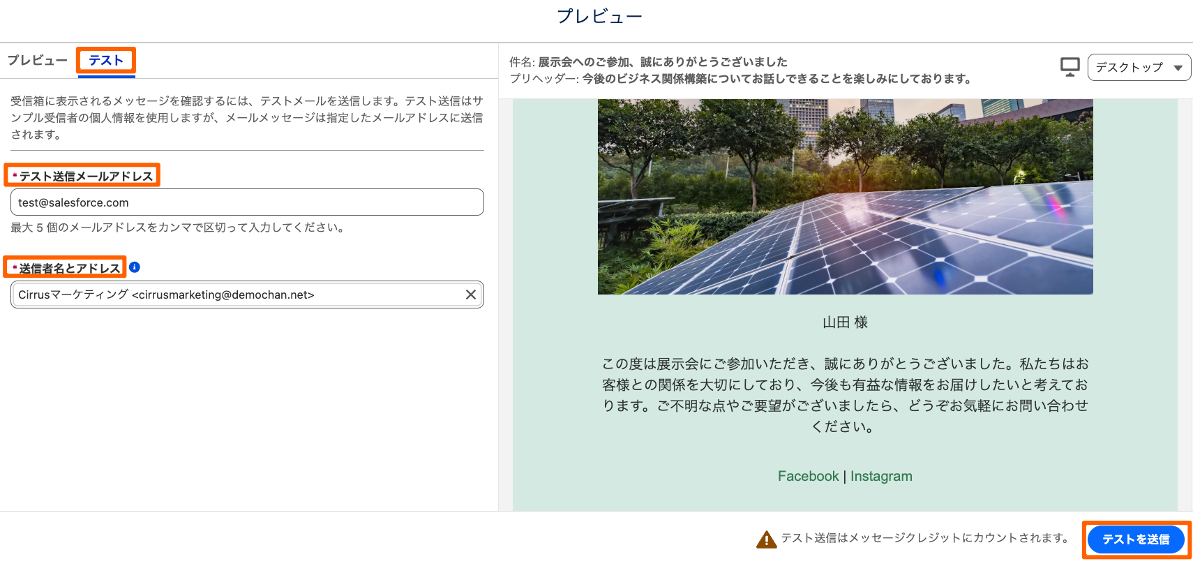Screen dimensions: 1193x566
Task: Click the 山田 様 greeting text
Action: pos(845,322)
